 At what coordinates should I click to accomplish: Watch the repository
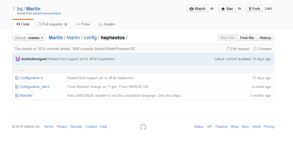pyautogui.click(x=197, y=9)
